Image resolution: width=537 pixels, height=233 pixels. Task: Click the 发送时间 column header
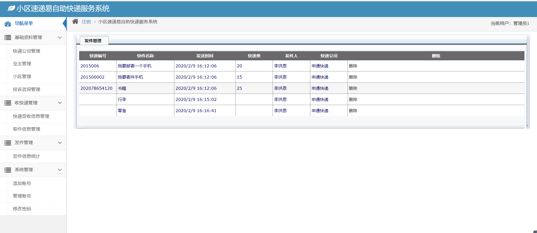[x=204, y=56]
